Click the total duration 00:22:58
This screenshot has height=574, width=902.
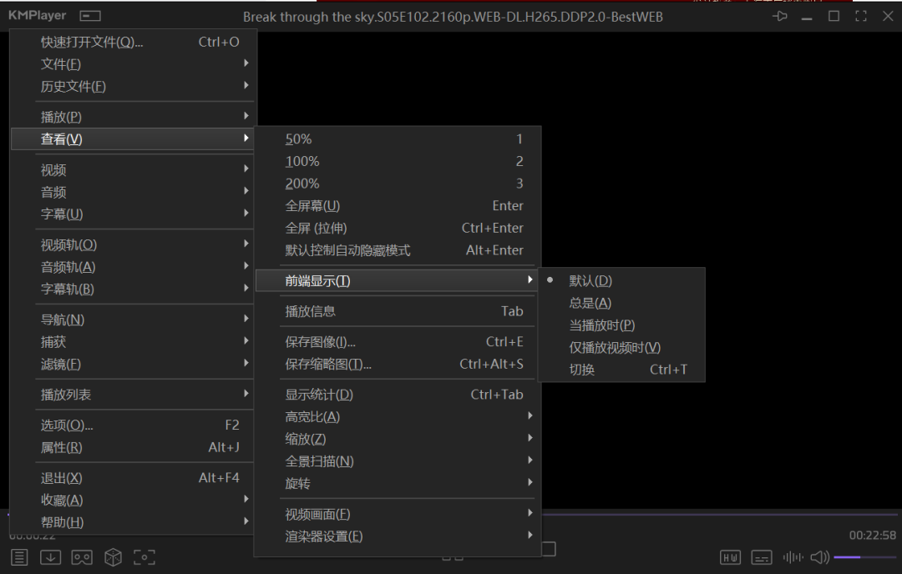872,536
